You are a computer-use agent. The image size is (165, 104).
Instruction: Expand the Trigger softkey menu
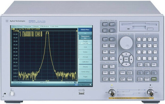click(x=85, y=77)
